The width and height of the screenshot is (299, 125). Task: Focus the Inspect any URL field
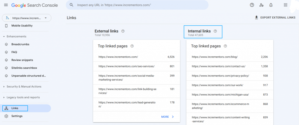(x=137, y=5)
